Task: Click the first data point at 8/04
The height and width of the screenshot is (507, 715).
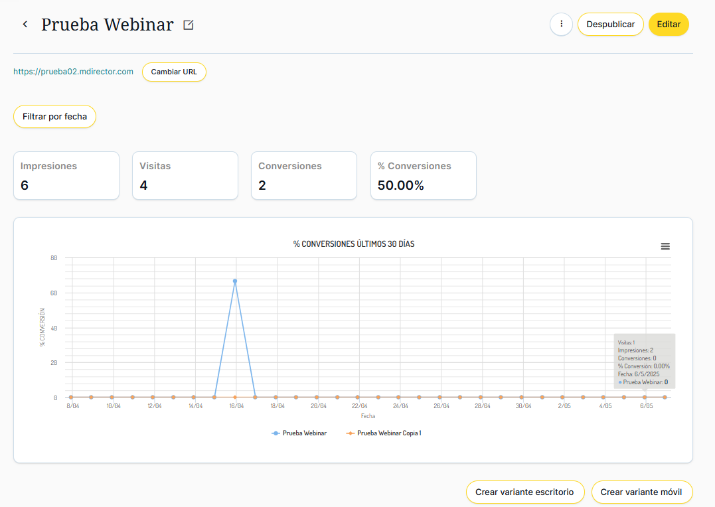Action: click(71, 398)
